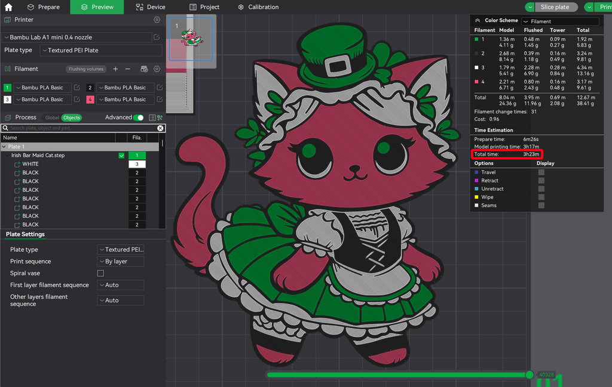Remove a filament with minus icon
This screenshot has width=612, height=387.
click(128, 69)
